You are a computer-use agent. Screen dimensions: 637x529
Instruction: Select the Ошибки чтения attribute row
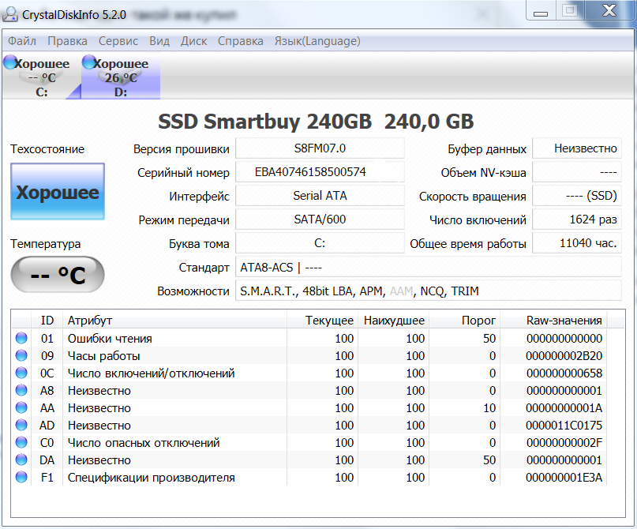(309, 338)
